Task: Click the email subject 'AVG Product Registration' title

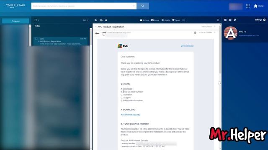Action: pos(111,27)
